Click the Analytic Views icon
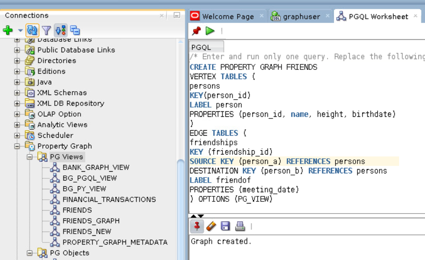The height and width of the screenshot is (260, 425). [30, 125]
